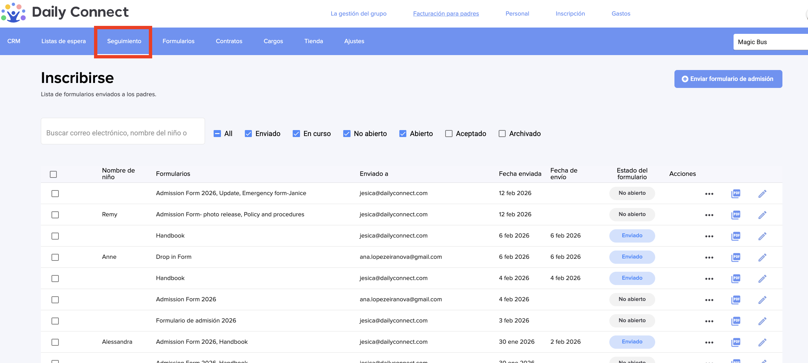
Task: Uncheck the Enviado filter checkbox
Action: (x=248, y=133)
